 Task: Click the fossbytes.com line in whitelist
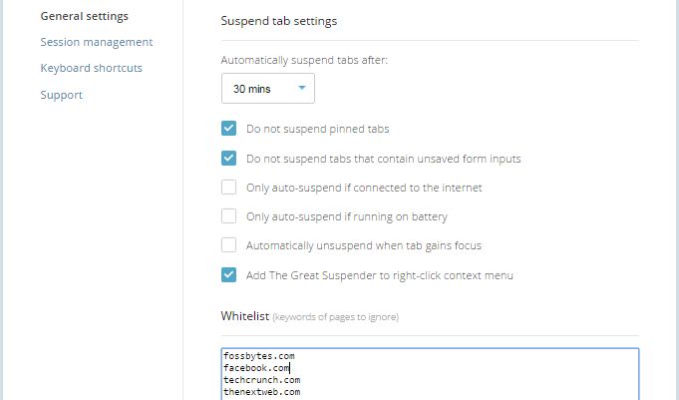tap(259, 355)
